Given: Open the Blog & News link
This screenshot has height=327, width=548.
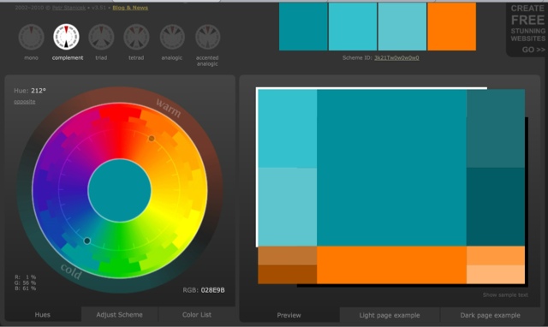Looking at the screenshot, I should (x=130, y=8).
